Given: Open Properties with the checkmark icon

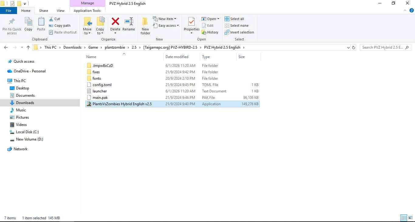Looking at the screenshot, I should pos(191,22).
